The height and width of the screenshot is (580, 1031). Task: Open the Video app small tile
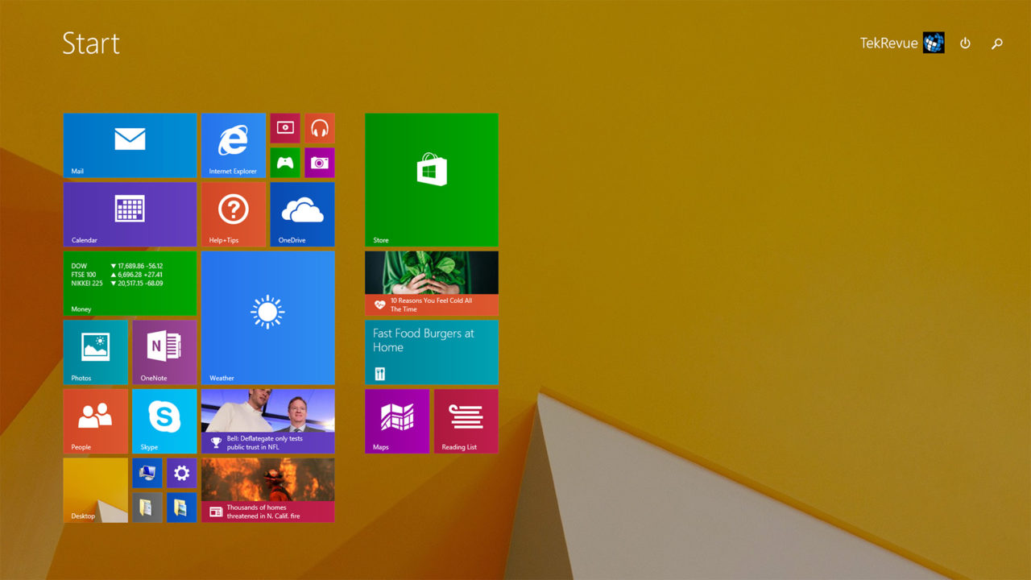pyautogui.click(x=285, y=128)
